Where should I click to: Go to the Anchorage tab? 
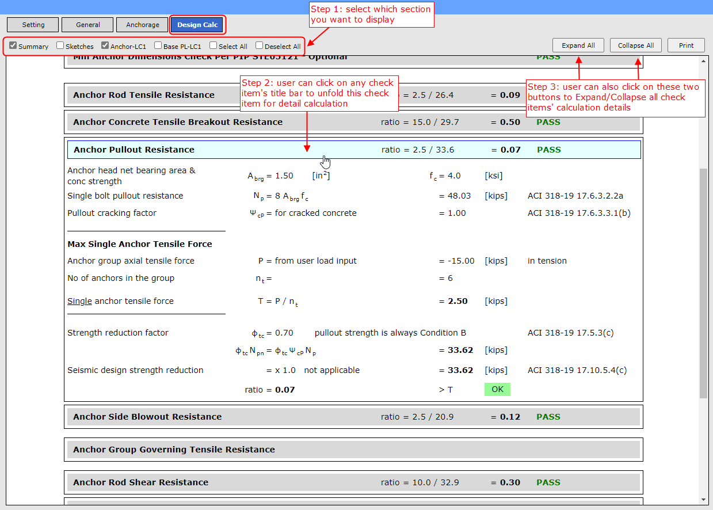tap(142, 25)
